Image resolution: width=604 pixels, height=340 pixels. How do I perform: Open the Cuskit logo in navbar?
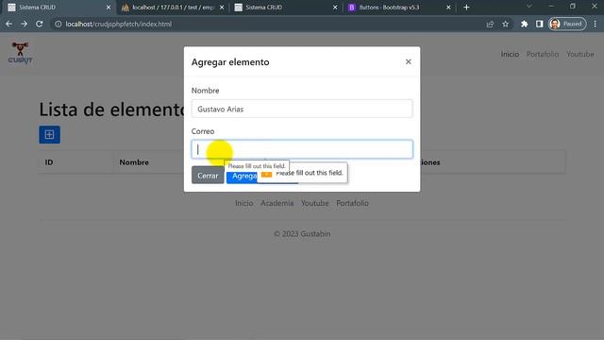click(20, 53)
